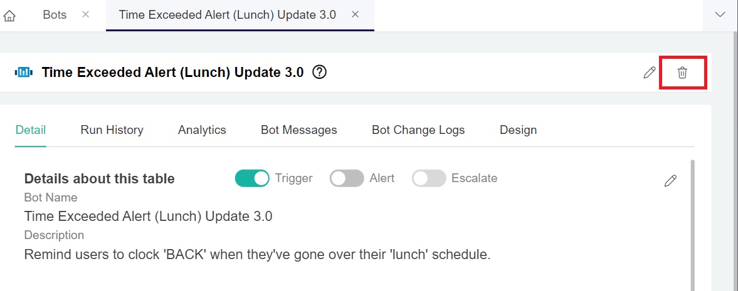This screenshot has width=738, height=291.
Task: Open the Run History tab
Action: (112, 130)
